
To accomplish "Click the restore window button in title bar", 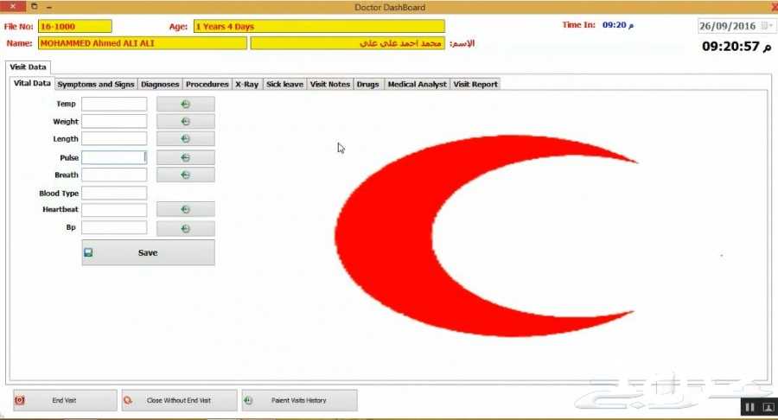I will tap(35, 6).
